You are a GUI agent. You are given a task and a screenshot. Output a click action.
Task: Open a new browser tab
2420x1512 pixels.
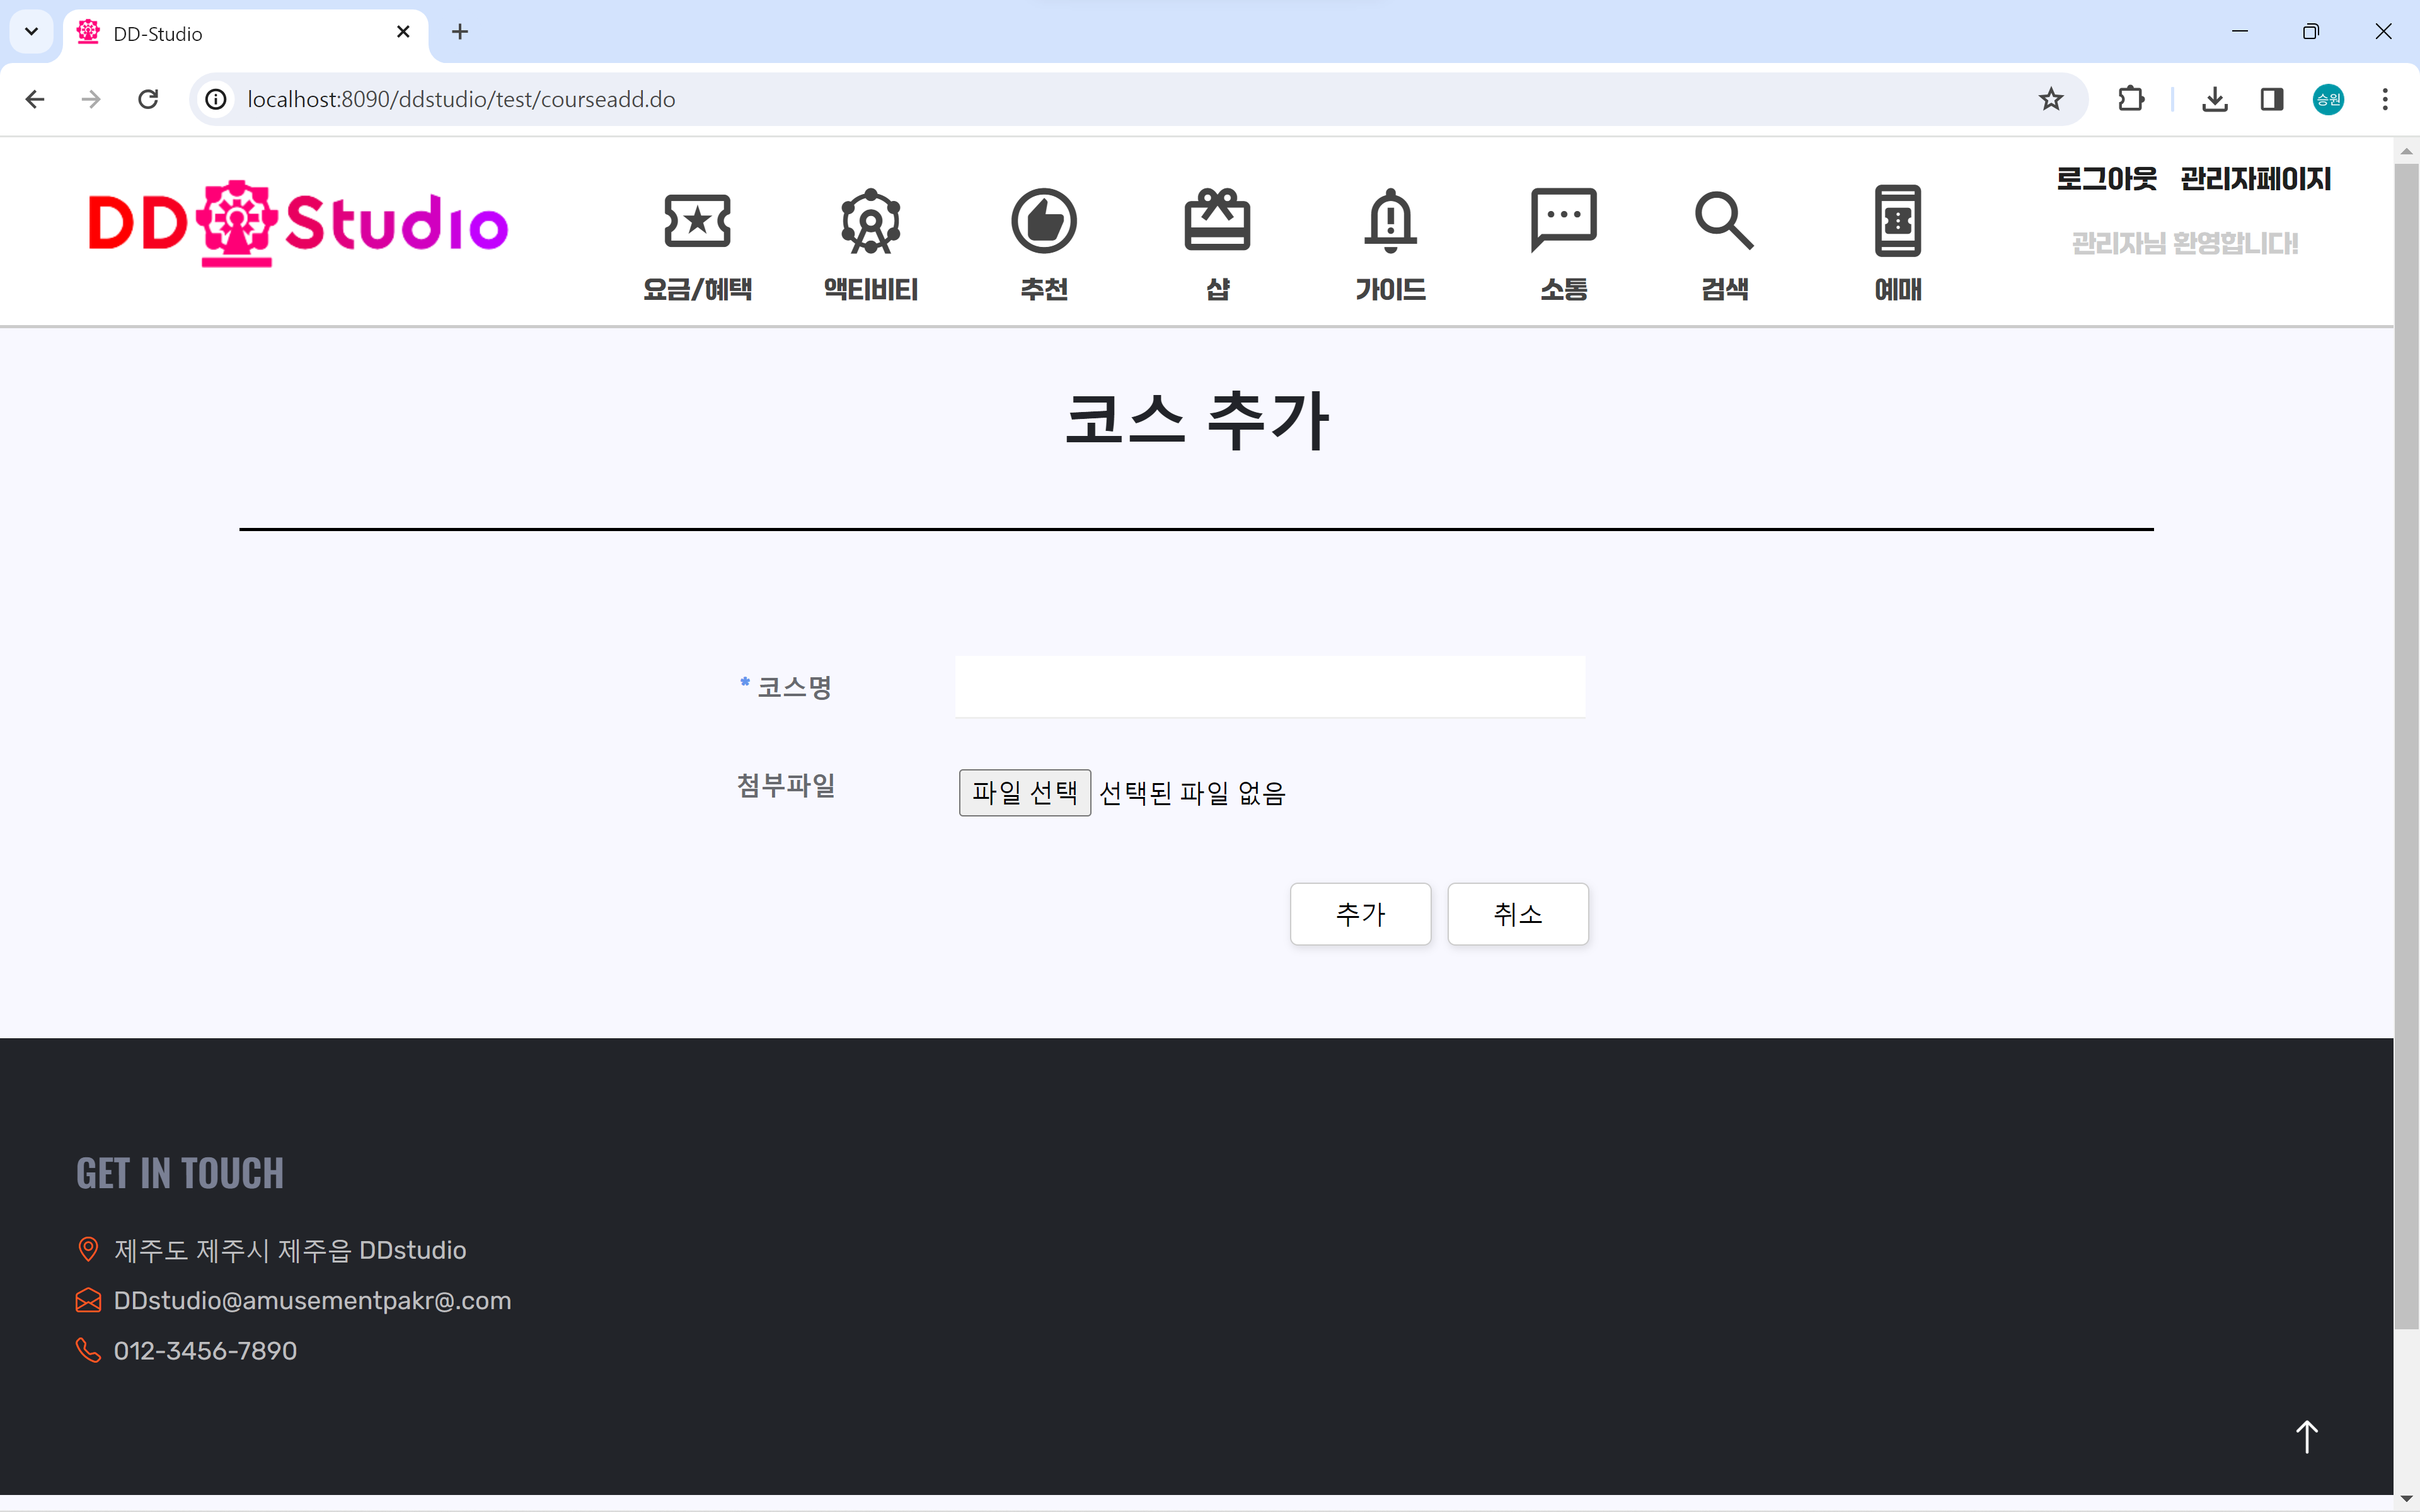point(460,32)
